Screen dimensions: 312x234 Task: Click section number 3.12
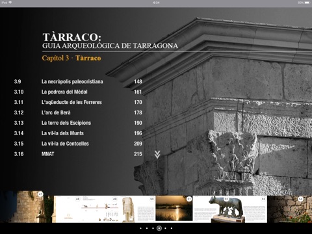point(19,112)
